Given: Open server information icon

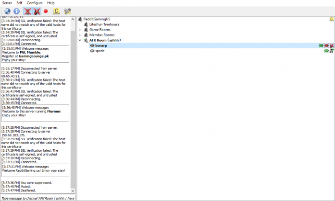Looking at the screenshot, I should click(x=16, y=11).
